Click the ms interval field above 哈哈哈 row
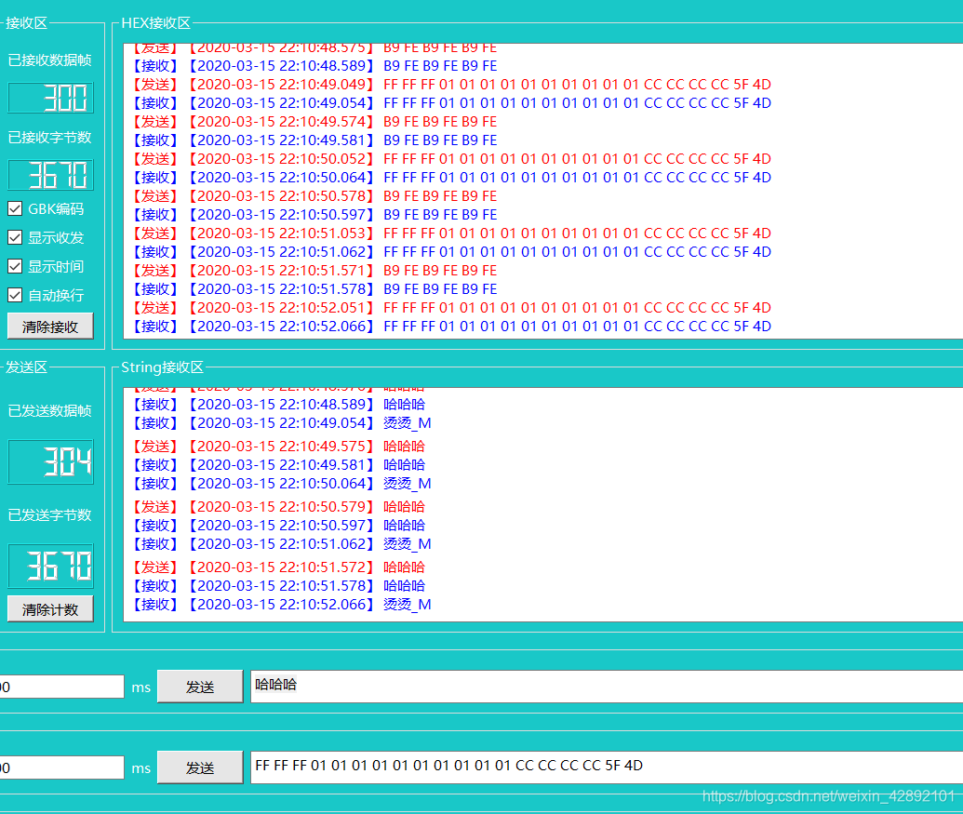The height and width of the screenshot is (814, 963). (61, 687)
